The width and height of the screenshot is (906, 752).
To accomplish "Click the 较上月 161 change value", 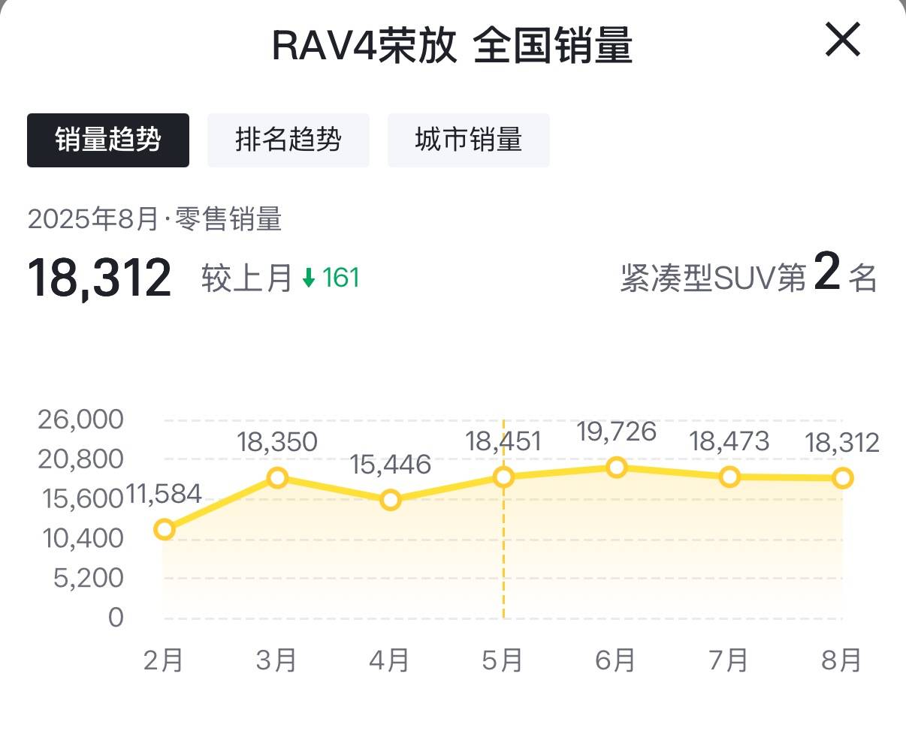I will (278, 278).
